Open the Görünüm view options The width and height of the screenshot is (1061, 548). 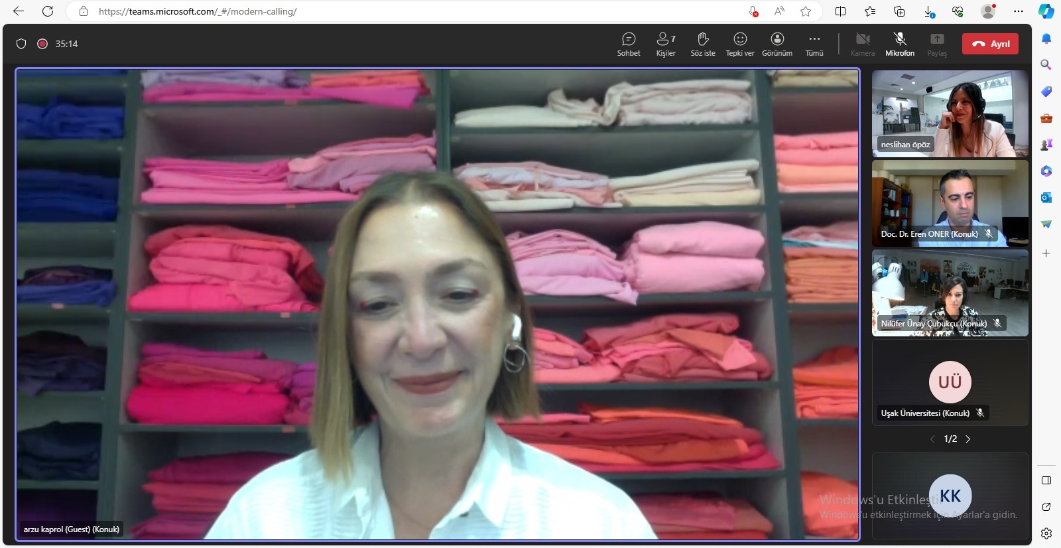[x=777, y=44]
